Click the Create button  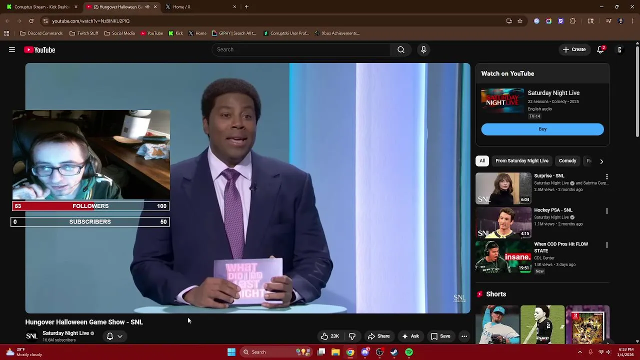[574, 49]
